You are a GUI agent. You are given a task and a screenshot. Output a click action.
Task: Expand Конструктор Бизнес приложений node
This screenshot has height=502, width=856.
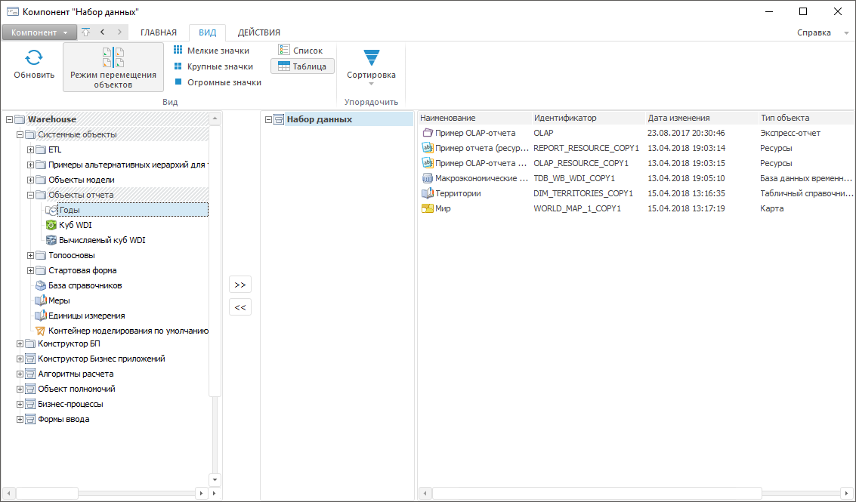20,359
